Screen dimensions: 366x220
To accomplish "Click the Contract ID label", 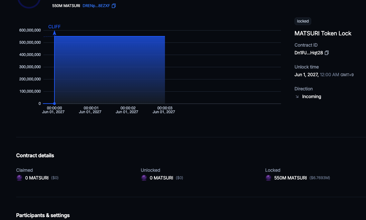I will (306, 45).
